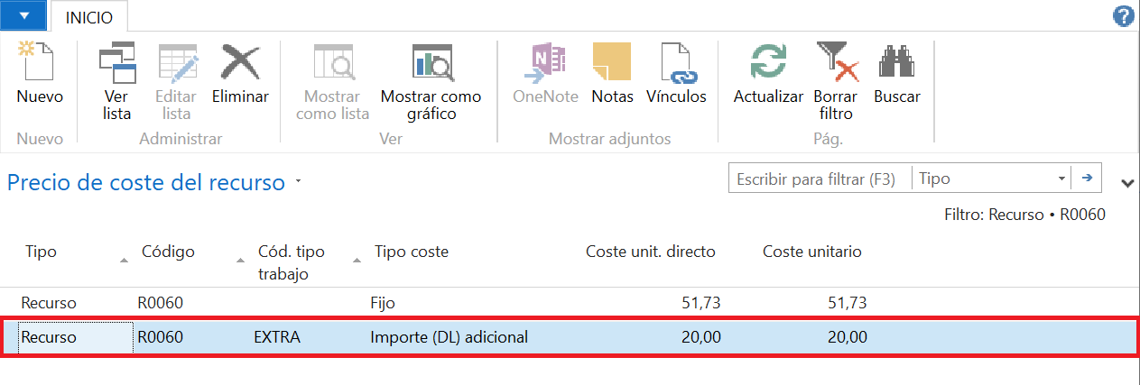The height and width of the screenshot is (385, 1140).
Task: Open Ver lista from the ribbon
Action: pyautogui.click(x=117, y=63)
